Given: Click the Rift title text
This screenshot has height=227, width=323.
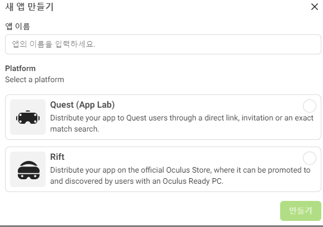Looking at the screenshot, I should 57,157.
